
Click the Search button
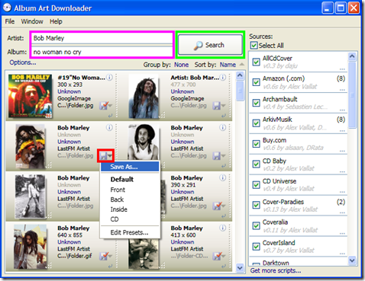(x=210, y=45)
